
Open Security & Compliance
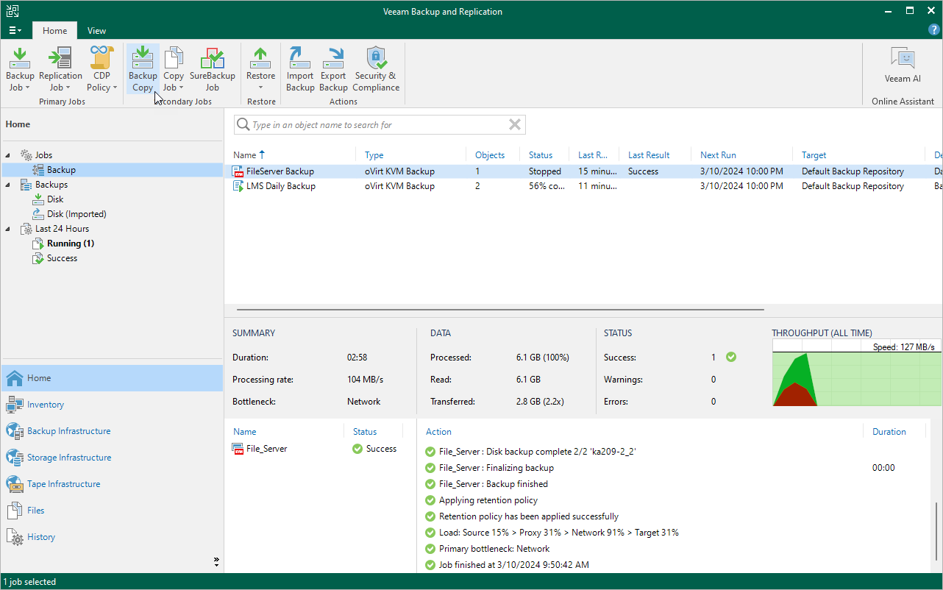(x=376, y=69)
